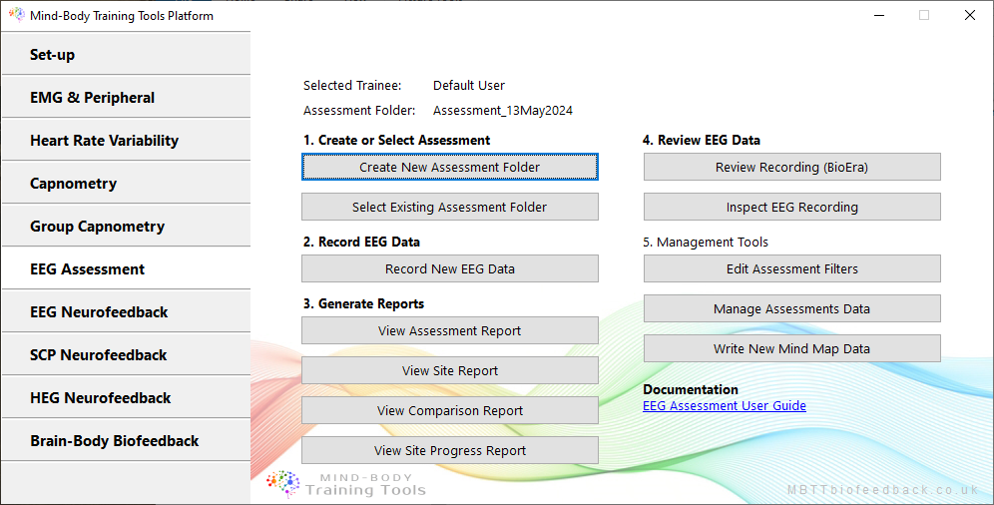
Task: Go to Brain-Body Biofeedback section
Action: tap(126, 440)
